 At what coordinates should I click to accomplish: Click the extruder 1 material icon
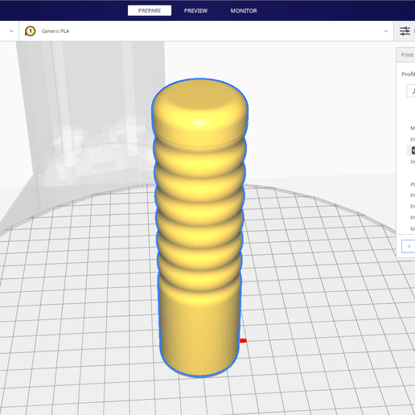coord(30,31)
